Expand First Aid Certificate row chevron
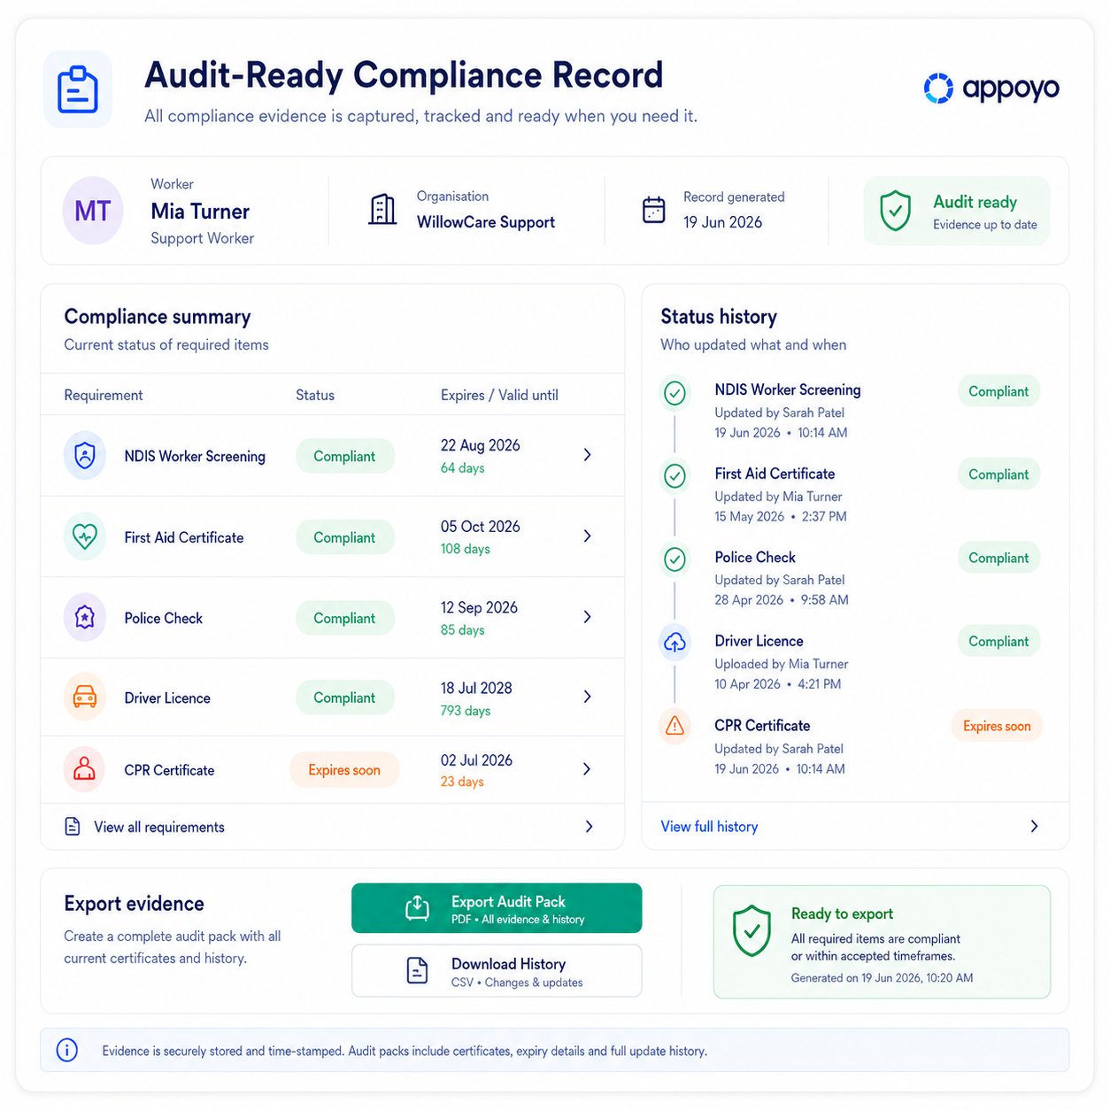 click(588, 536)
